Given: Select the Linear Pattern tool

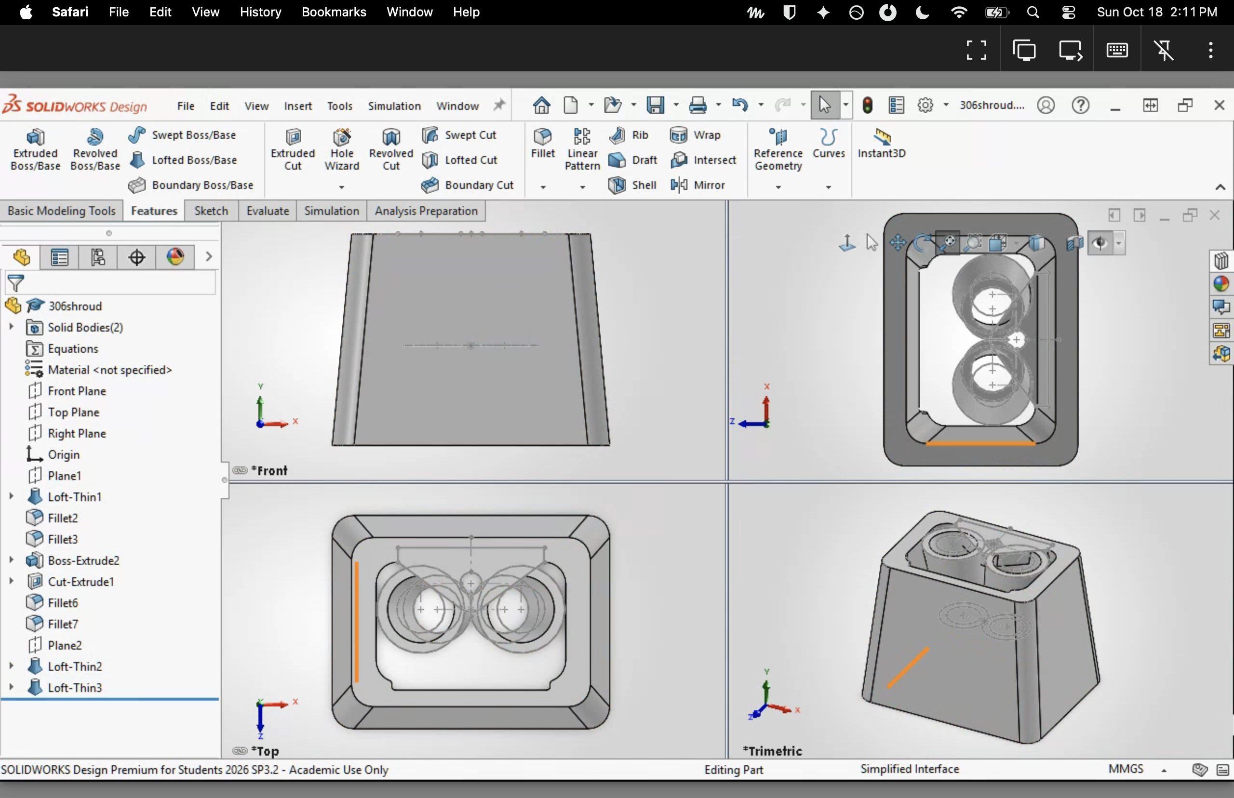Looking at the screenshot, I should pyautogui.click(x=582, y=149).
